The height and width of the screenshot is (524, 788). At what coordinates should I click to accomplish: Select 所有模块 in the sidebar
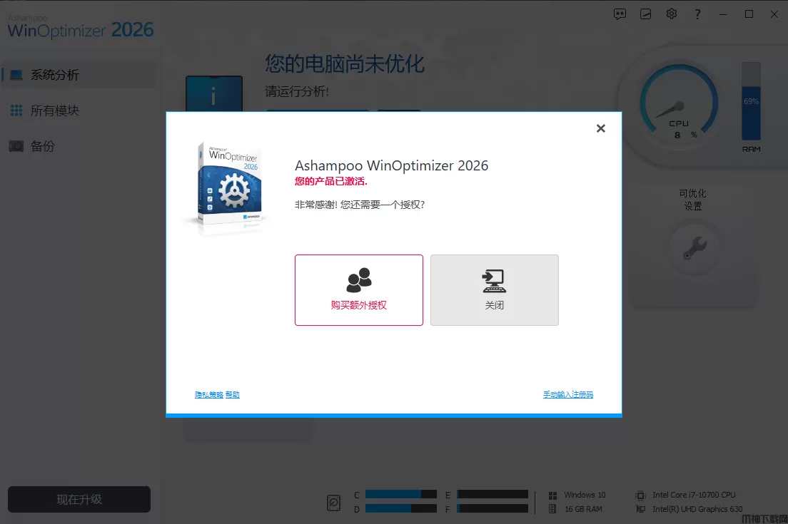(79, 111)
